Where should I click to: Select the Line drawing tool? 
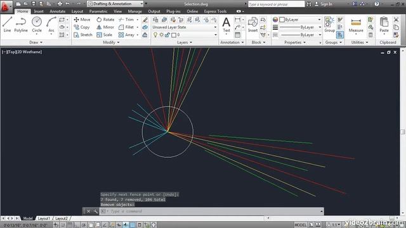7,24
